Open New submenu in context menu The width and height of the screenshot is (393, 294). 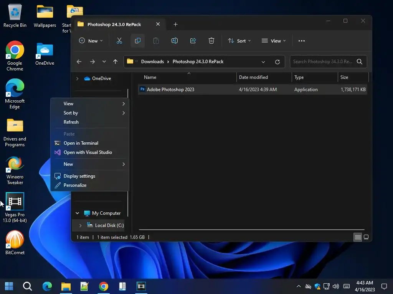coord(90,164)
